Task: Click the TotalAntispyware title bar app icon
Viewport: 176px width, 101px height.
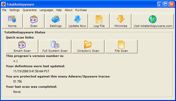Action: [3, 4]
